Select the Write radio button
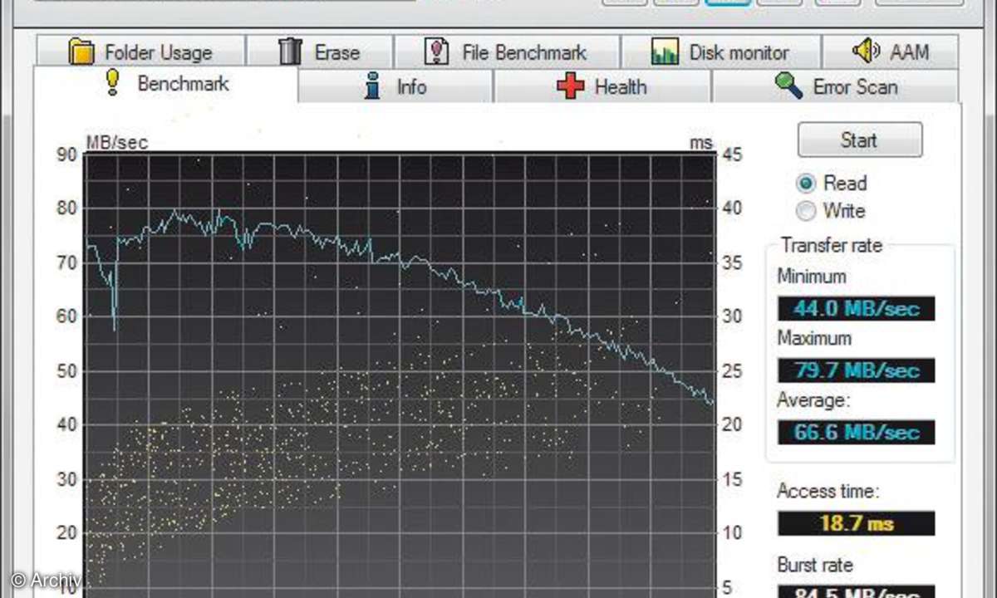This screenshot has height=598, width=997. point(806,211)
